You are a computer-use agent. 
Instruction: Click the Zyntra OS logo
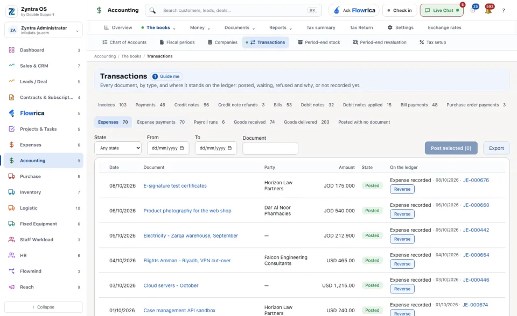[x=11, y=11]
